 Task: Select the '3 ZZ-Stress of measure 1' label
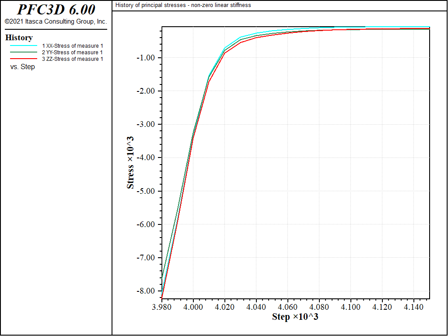pyautogui.click(x=72, y=59)
